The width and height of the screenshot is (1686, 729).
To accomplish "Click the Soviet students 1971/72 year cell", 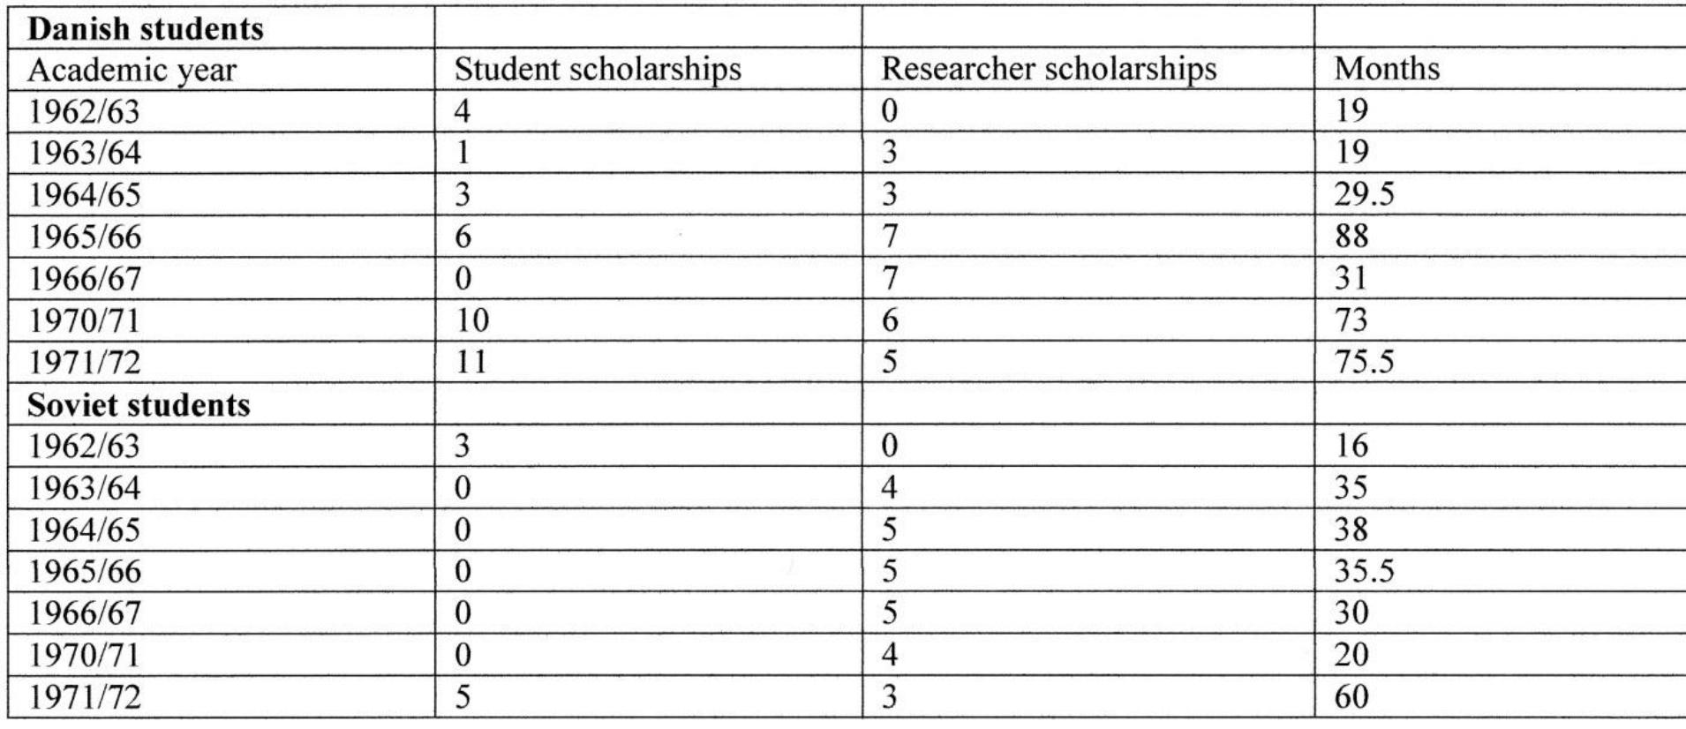I will (x=85, y=697).
